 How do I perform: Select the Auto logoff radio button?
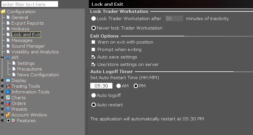(x=93, y=95)
